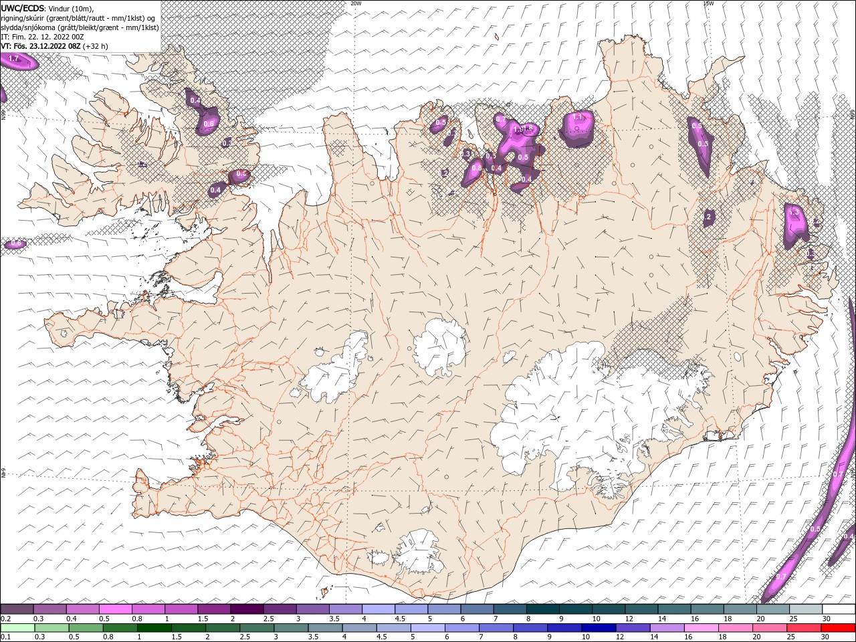Click the darkest green 1–1.5 rain legend swatch
856x642 pixels.
[154, 627]
